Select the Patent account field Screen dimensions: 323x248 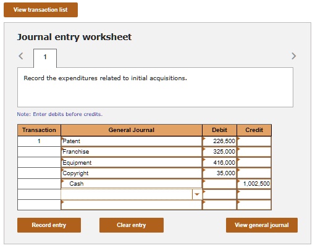coord(132,141)
